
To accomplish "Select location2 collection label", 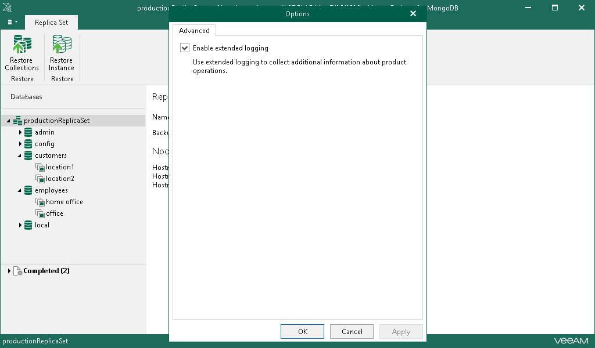I will tap(60, 179).
